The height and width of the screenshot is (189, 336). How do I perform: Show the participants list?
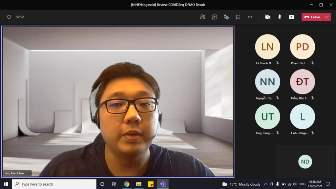(202, 17)
